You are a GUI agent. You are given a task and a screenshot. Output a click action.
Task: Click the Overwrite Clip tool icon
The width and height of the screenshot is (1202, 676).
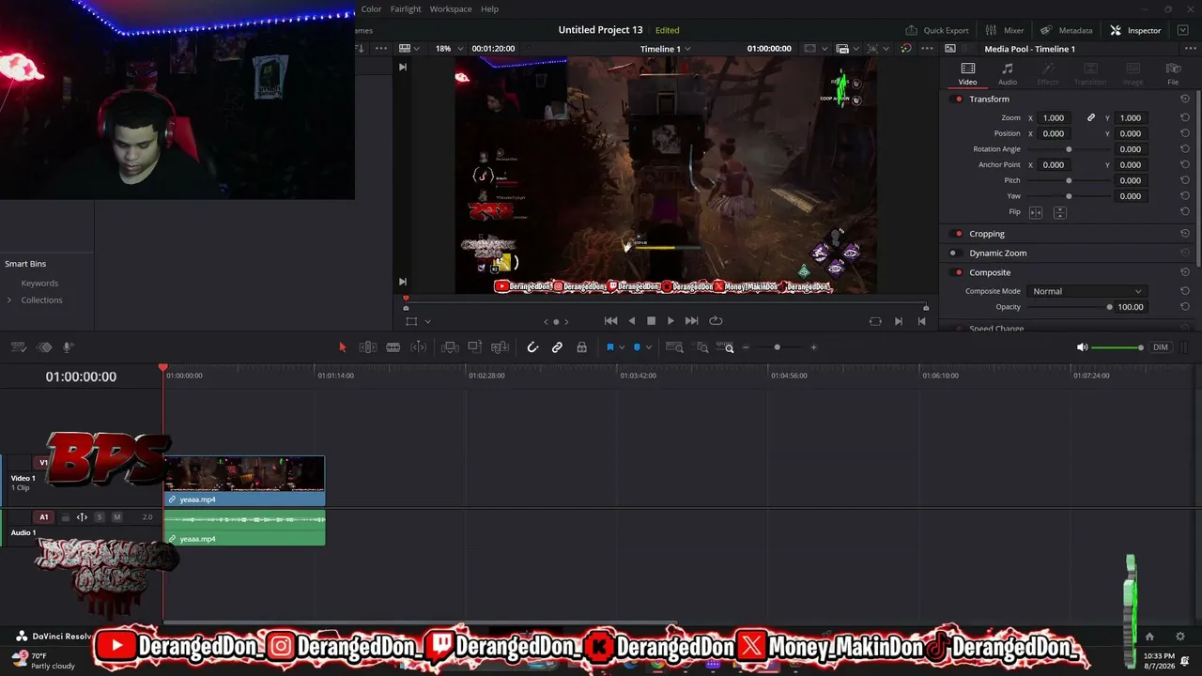coord(475,347)
